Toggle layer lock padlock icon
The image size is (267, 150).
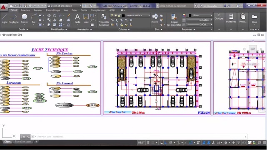(119, 15)
